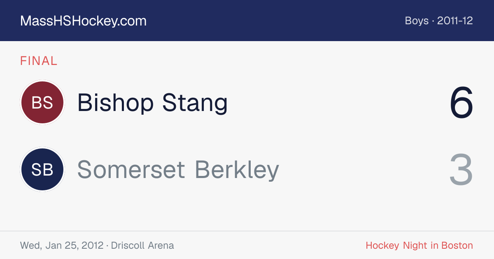
Task: Open the Bishop Stang team name
Action: [152, 103]
